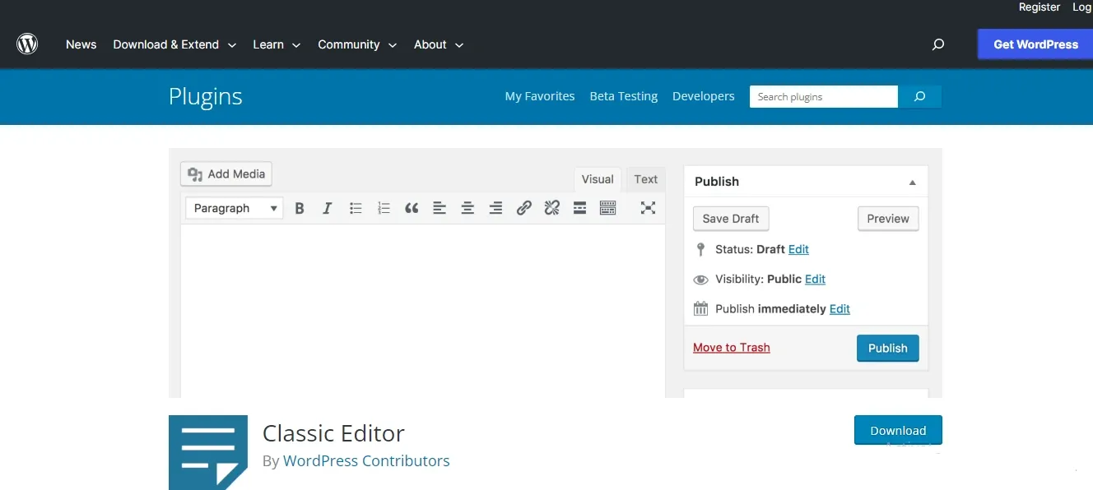Collapse the Publish panel with its arrow

[x=912, y=182]
